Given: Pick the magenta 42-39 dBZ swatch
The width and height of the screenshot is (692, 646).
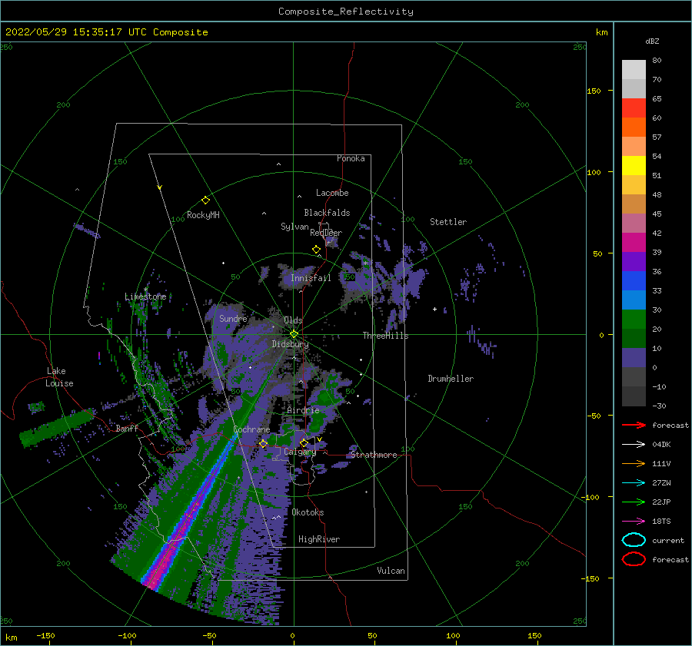Looking at the screenshot, I should (634, 243).
